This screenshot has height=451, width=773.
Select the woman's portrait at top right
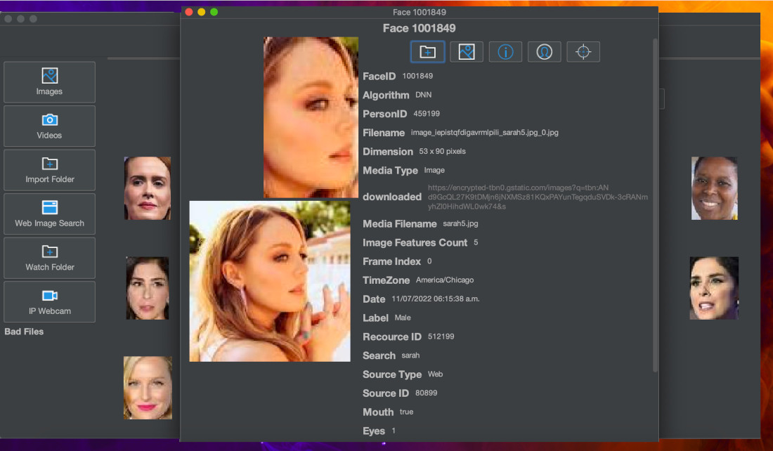point(714,188)
